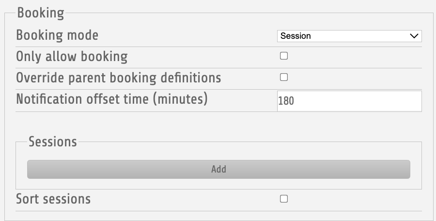This screenshot has width=436, height=221.
Task: Click the Notification offset time (minutes) label
Action: (112, 99)
